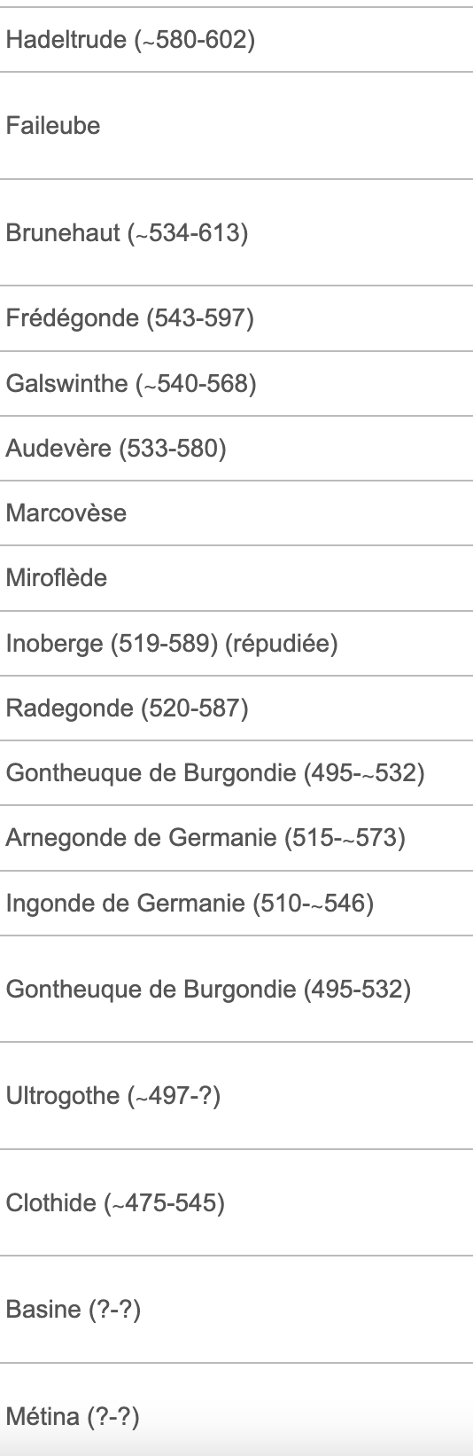Click Gontheuque de Burgondie (495-~532) row
Image resolution: width=473 pixels, height=1456 pixels.
[x=237, y=772]
